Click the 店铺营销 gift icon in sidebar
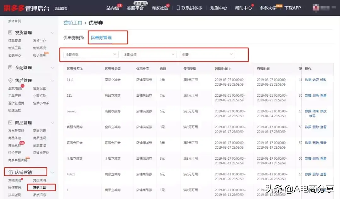 tap(10, 172)
